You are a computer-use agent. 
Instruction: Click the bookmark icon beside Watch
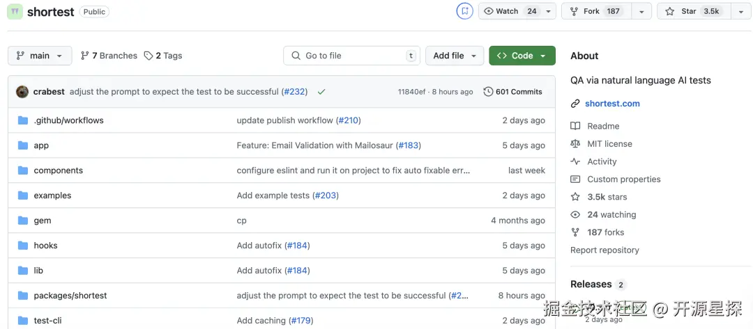464,11
